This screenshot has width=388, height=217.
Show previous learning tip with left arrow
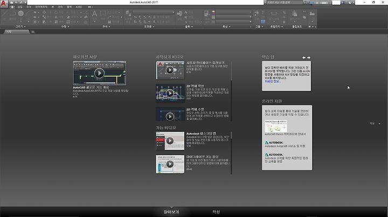pos(303,57)
